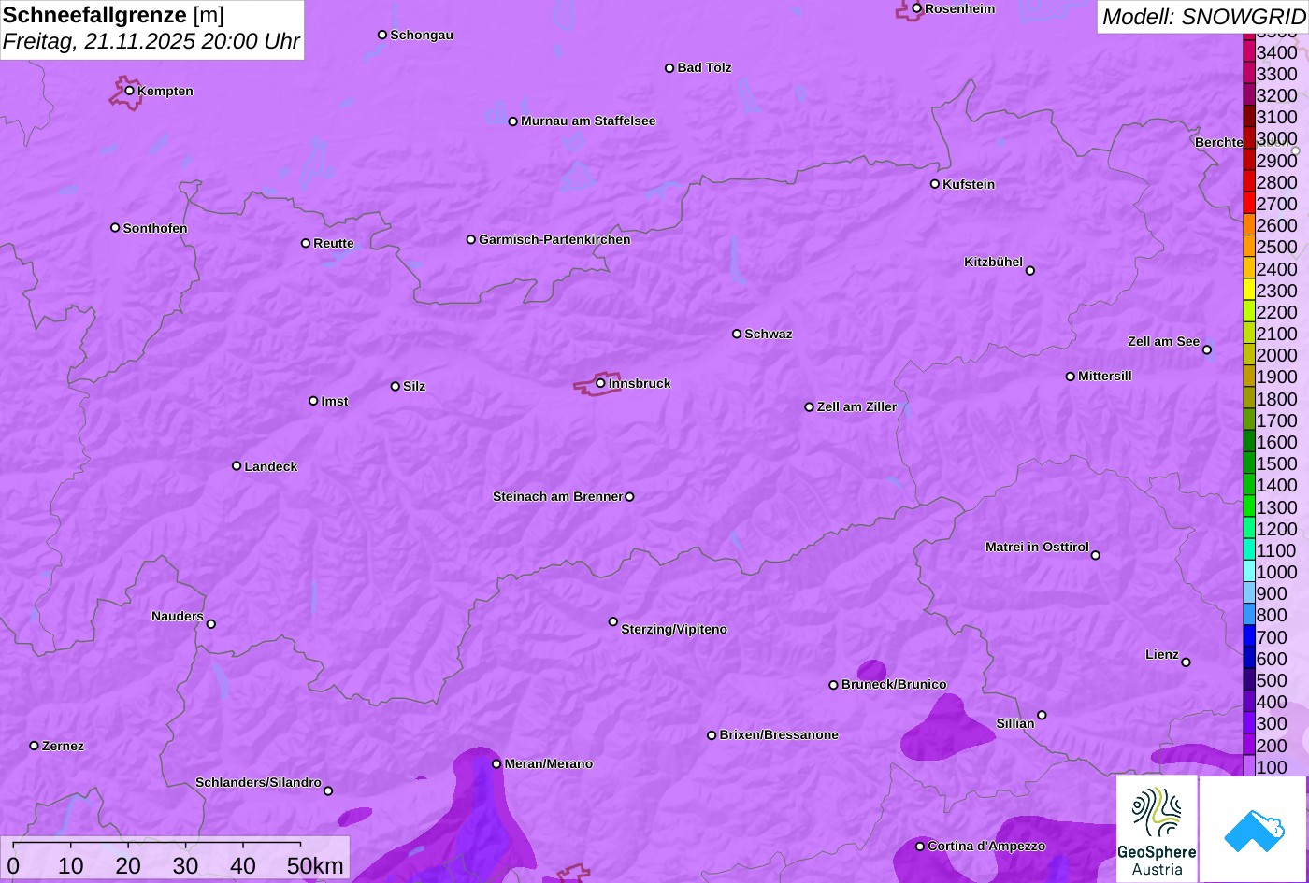Select the Innsbruck city marker dot
This screenshot has width=1309, height=883.
tap(600, 382)
